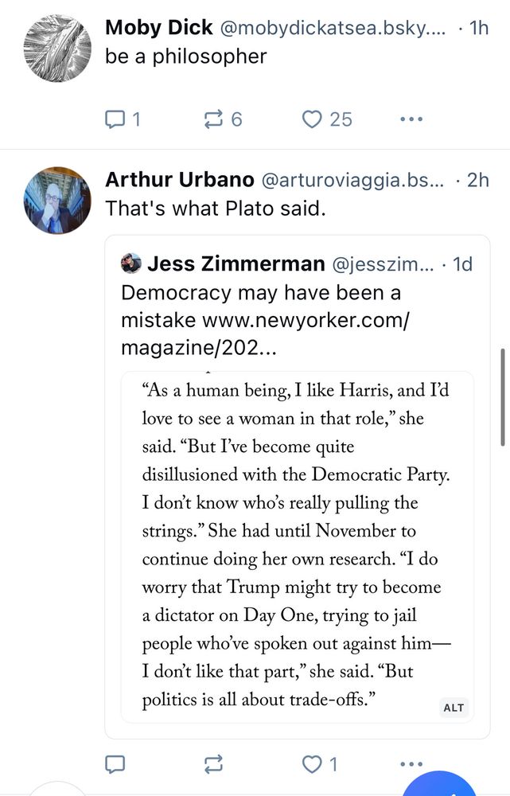Reply to Arthur Urbano's post
Screen dimensions: 510x796
click(116, 764)
